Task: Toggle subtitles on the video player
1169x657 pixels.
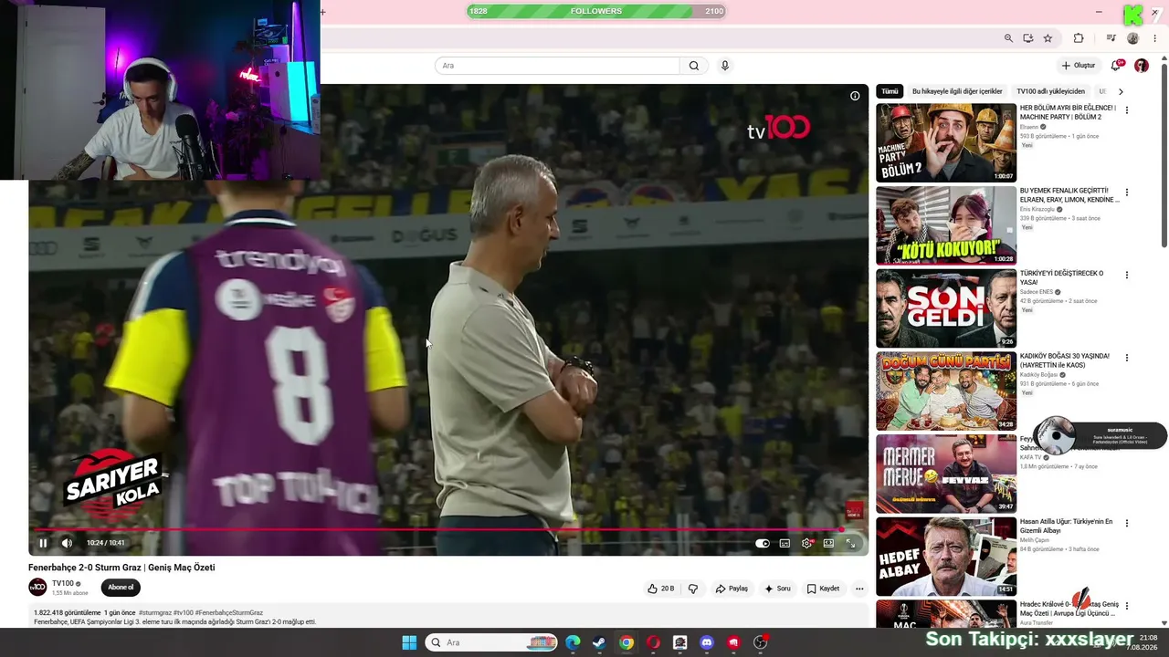Action: pos(785,544)
